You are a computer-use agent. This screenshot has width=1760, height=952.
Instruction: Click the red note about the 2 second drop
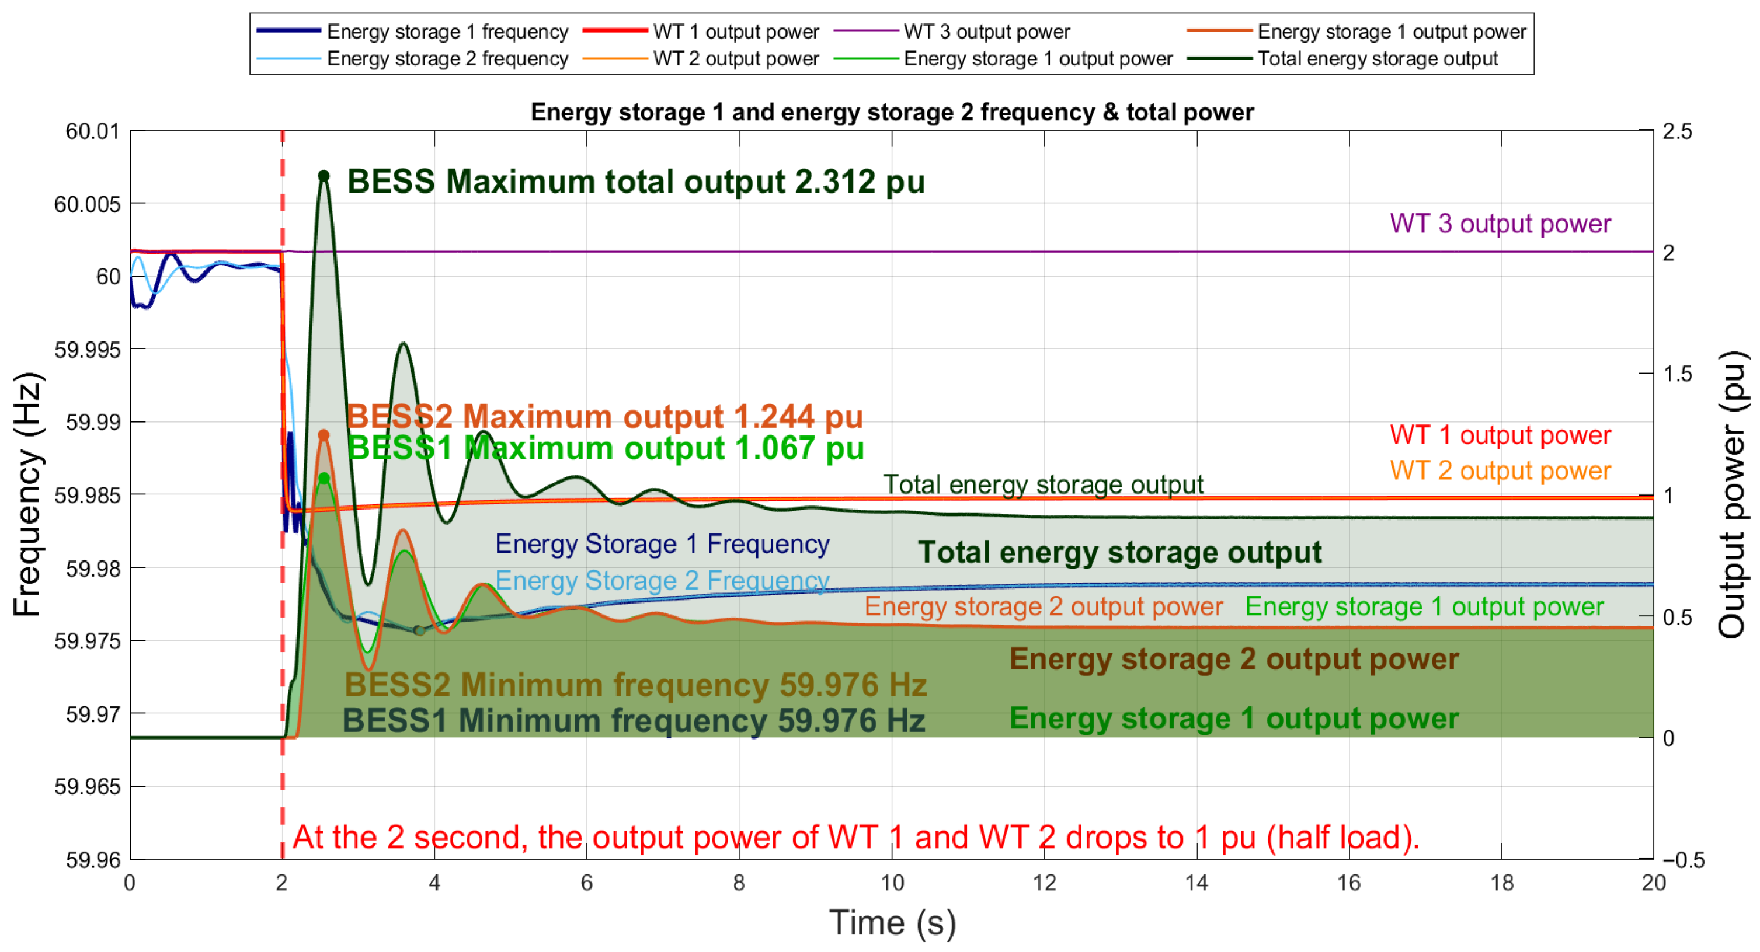tap(856, 837)
